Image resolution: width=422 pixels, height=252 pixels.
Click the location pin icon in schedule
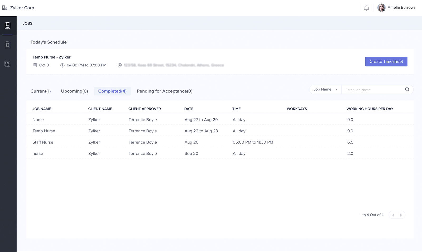click(120, 65)
